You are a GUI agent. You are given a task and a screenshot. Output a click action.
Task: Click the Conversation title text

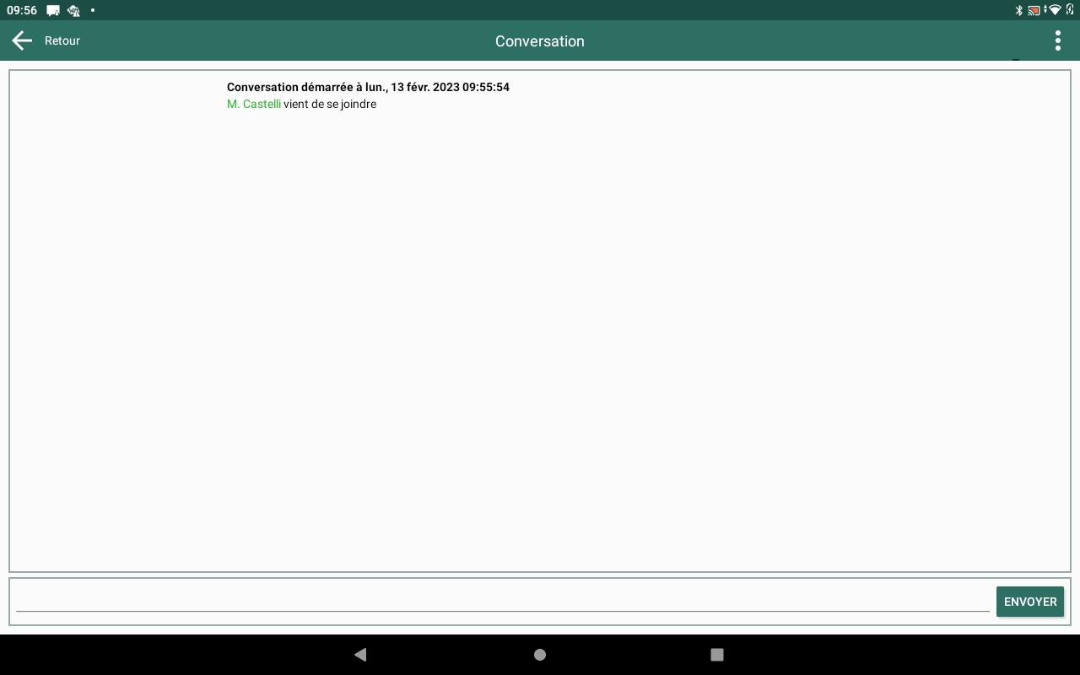pyautogui.click(x=540, y=41)
